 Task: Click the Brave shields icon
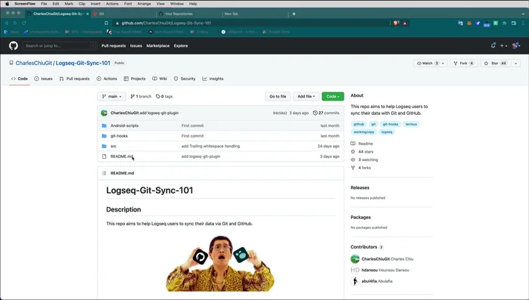tap(396, 23)
